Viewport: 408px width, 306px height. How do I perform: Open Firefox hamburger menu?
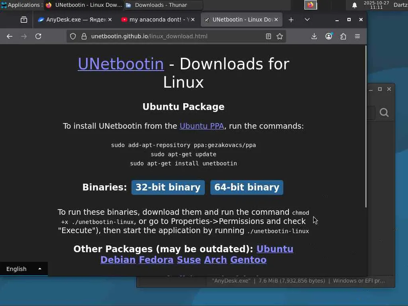[357, 36]
